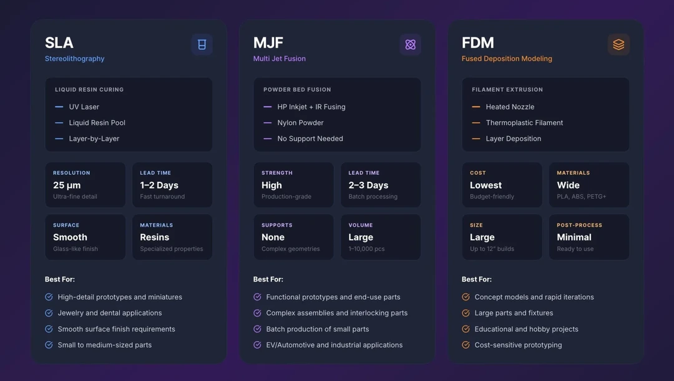Click the Multi Jet Fusion subtitle text
The height and width of the screenshot is (381, 674).
click(280, 59)
